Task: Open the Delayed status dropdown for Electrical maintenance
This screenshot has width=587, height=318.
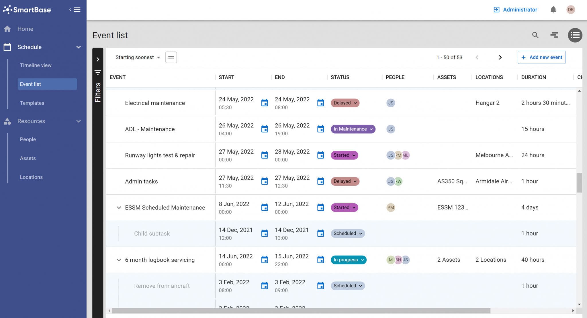Action: [x=345, y=103]
